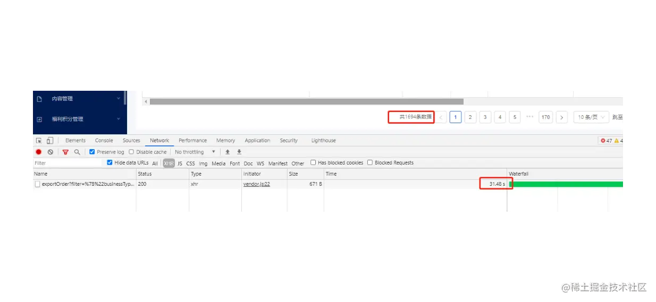
Task: Uncheck the Hide data URLs checkbox
Action: 110,163
